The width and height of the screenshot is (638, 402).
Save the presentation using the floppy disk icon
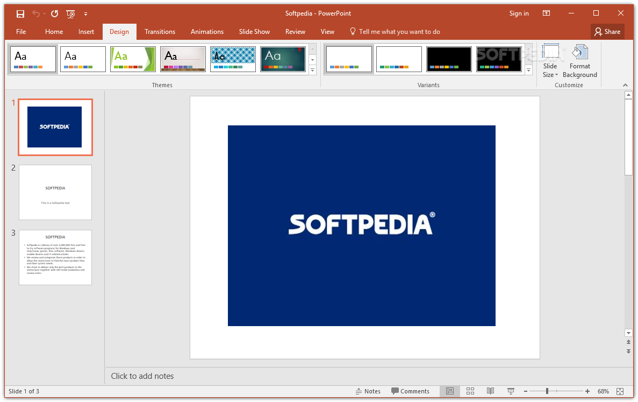tap(20, 14)
